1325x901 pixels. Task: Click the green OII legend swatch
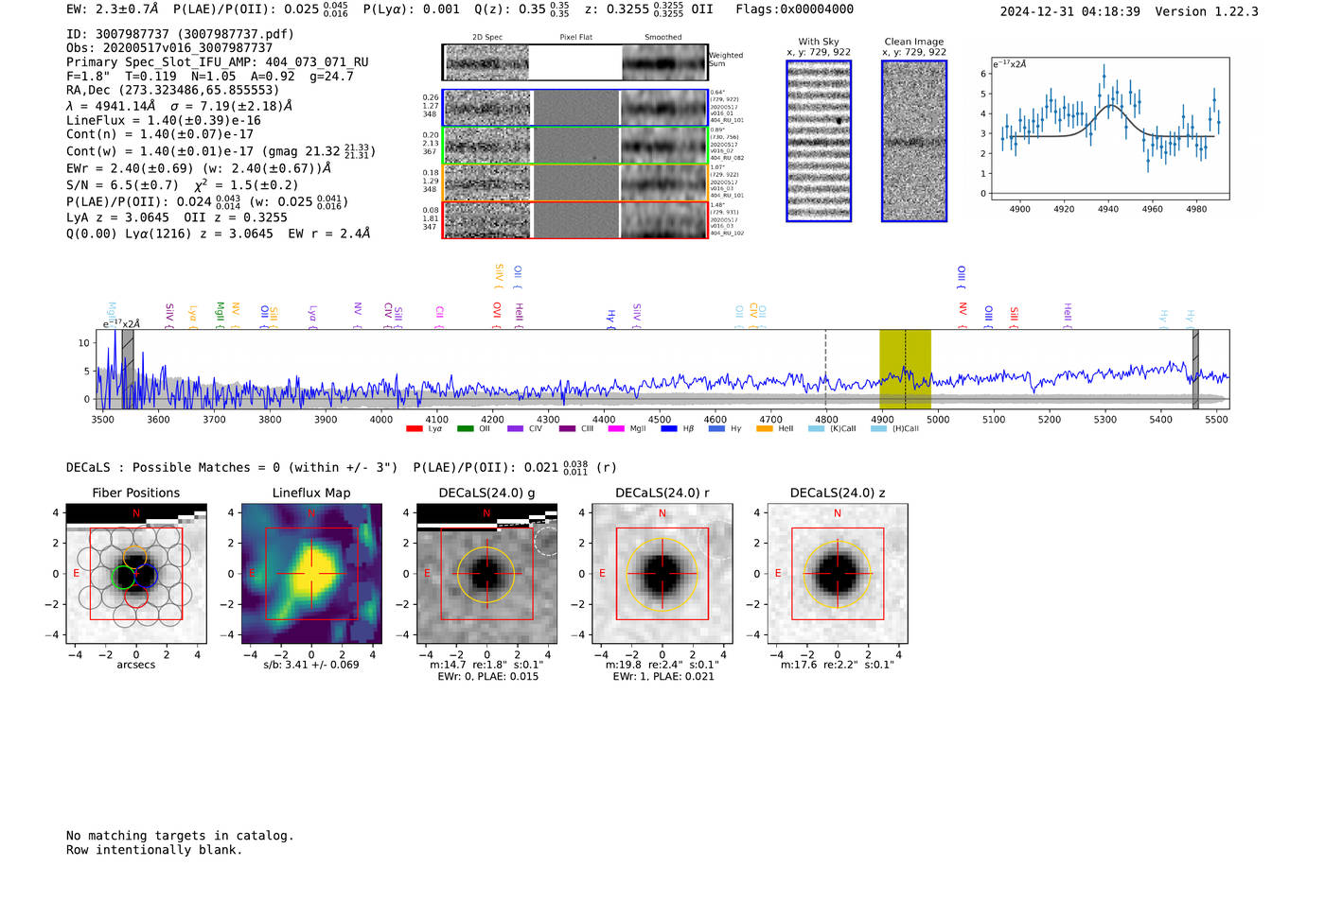(x=465, y=429)
